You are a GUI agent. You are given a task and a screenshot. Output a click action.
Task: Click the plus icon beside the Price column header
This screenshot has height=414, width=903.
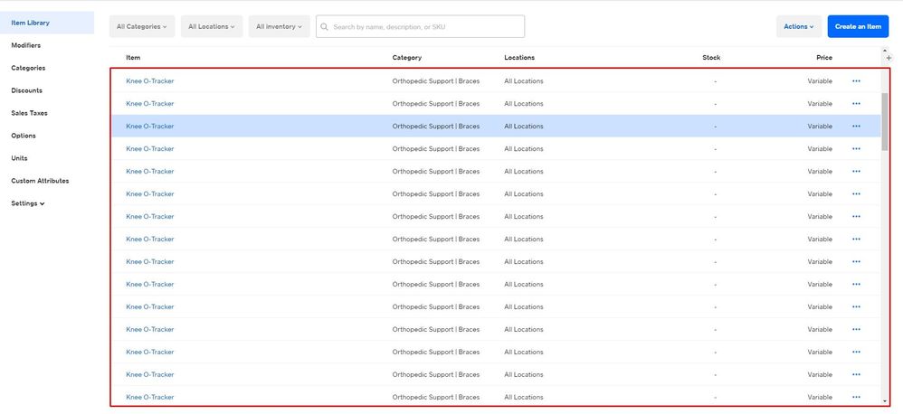(x=889, y=58)
